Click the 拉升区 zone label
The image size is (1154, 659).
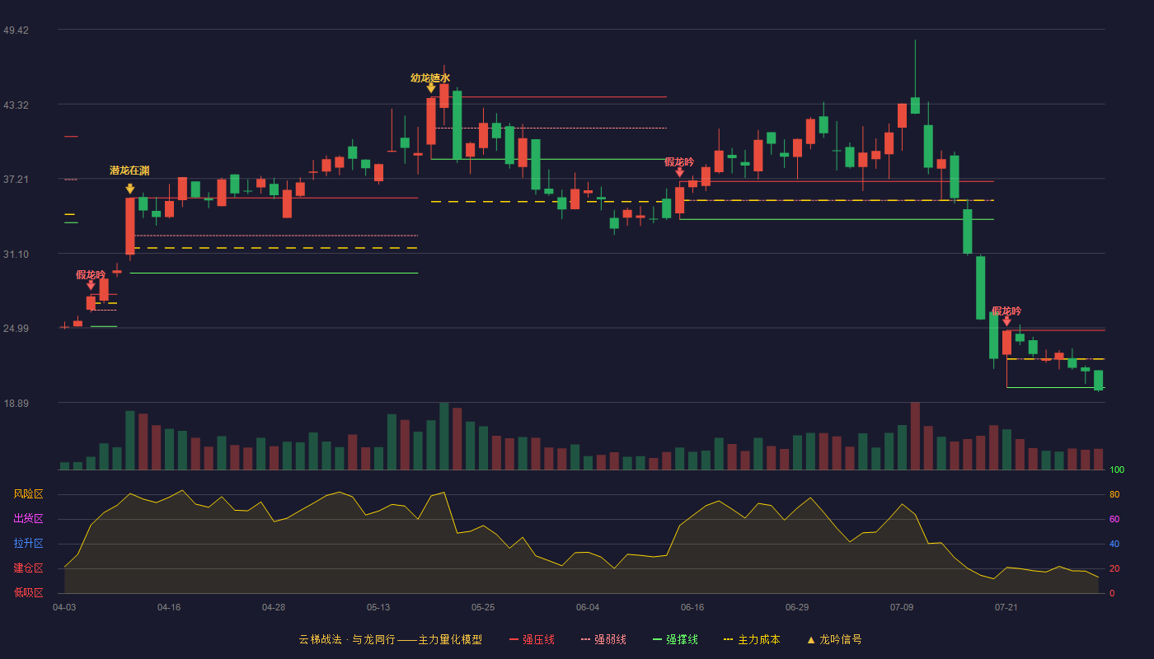[28, 544]
